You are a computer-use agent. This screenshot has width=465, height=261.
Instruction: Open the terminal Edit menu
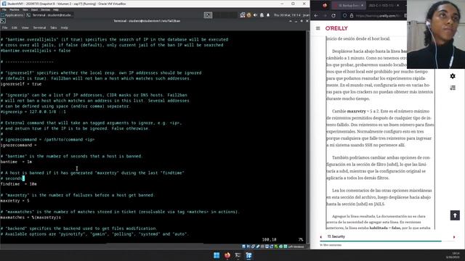point(15,28)
